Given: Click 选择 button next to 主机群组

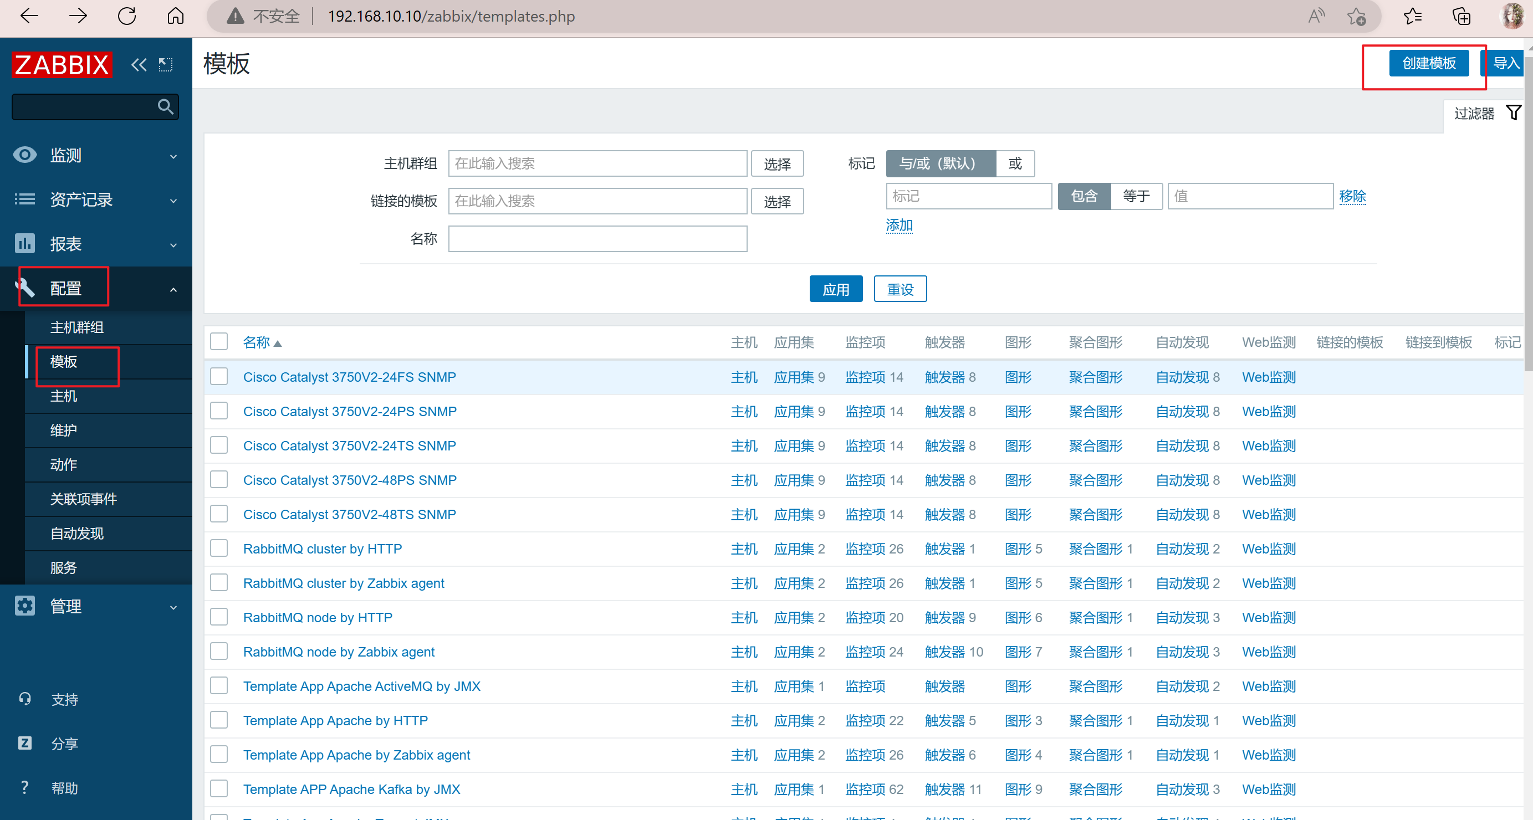Looking at the screenshot, I should coord(777,163).
